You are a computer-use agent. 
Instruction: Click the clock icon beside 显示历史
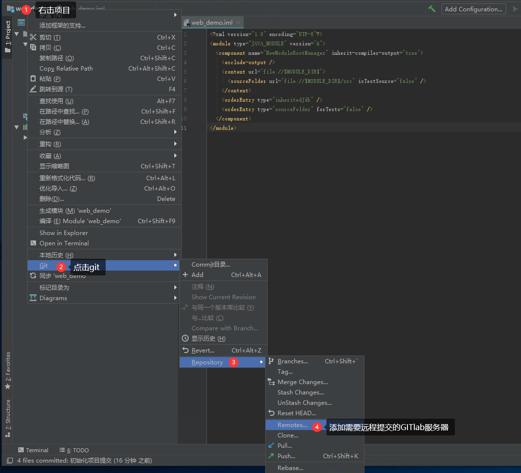185,338
